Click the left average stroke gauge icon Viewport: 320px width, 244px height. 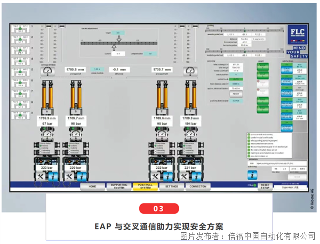coord(48,70)
